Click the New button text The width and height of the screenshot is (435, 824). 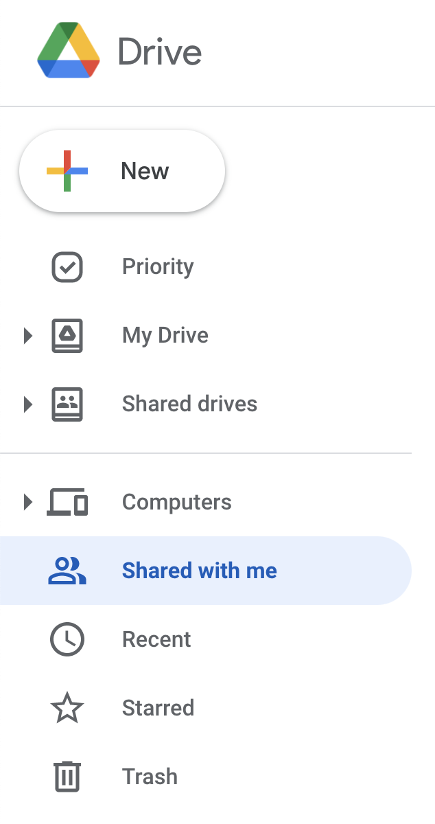tap(145, 171)
